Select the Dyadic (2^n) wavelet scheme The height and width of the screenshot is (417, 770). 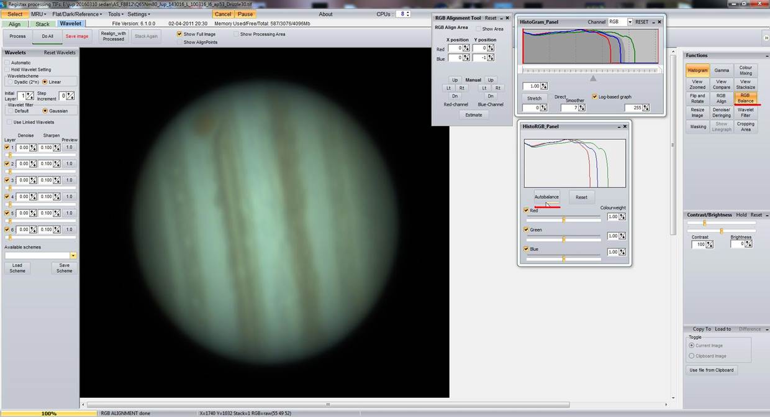pyautogui.click(x=10, y=82)
